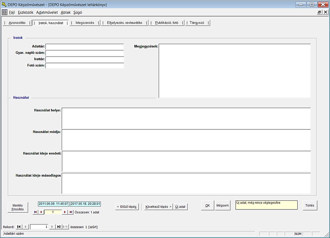
Task: Switch to the Megszerzés tab
Action: pyautogui.click(x=85, y=23)
